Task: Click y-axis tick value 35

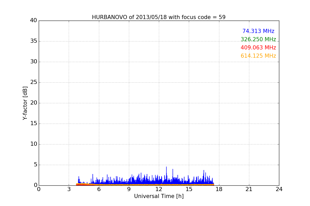Action: [34, 41]
